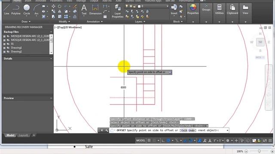
Task: Toggle object snap in status bar
Action: point(191,140)
